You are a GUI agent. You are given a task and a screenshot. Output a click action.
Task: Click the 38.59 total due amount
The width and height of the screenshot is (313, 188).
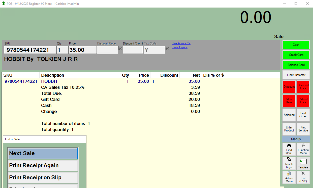coord(194,93)
